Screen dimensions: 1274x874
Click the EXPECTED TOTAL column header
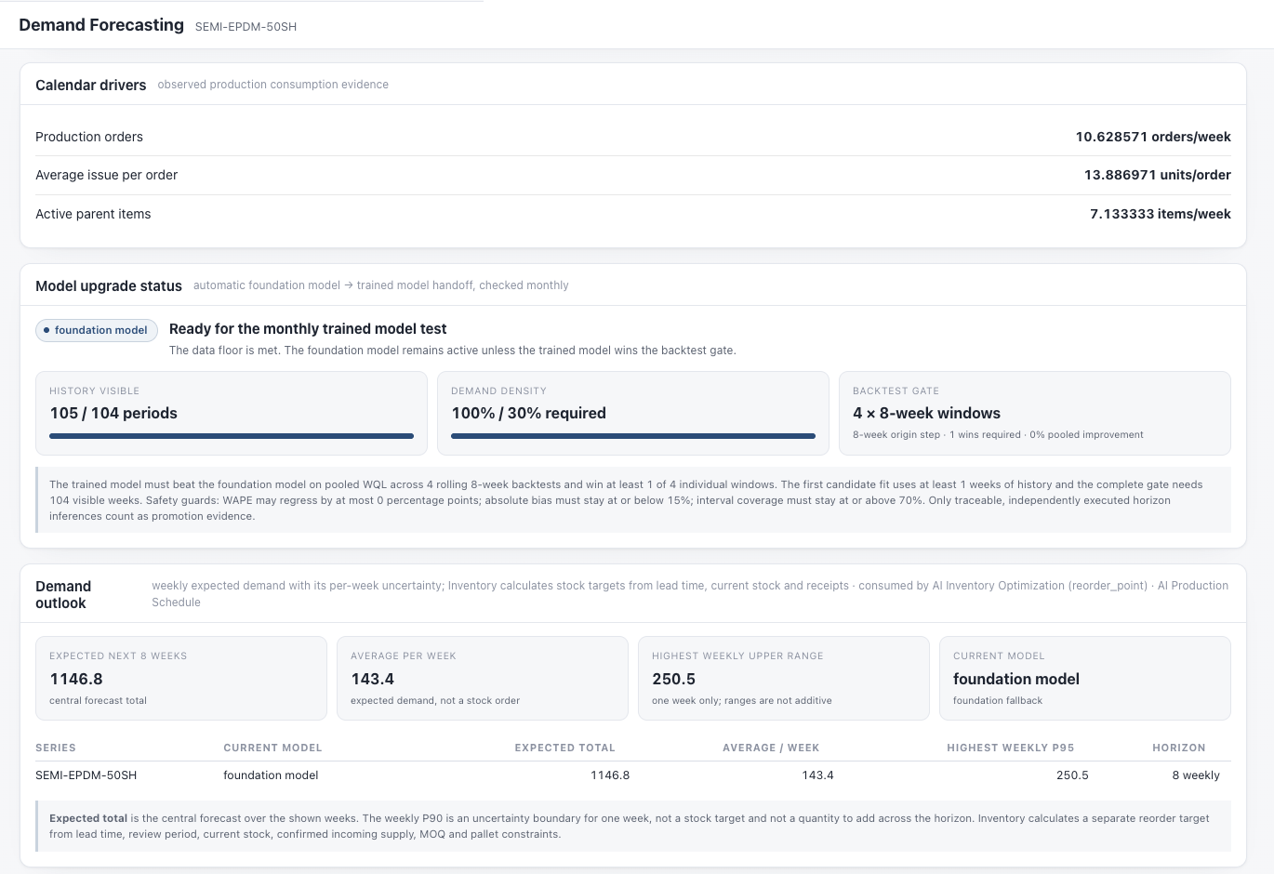tap(565, 748)
